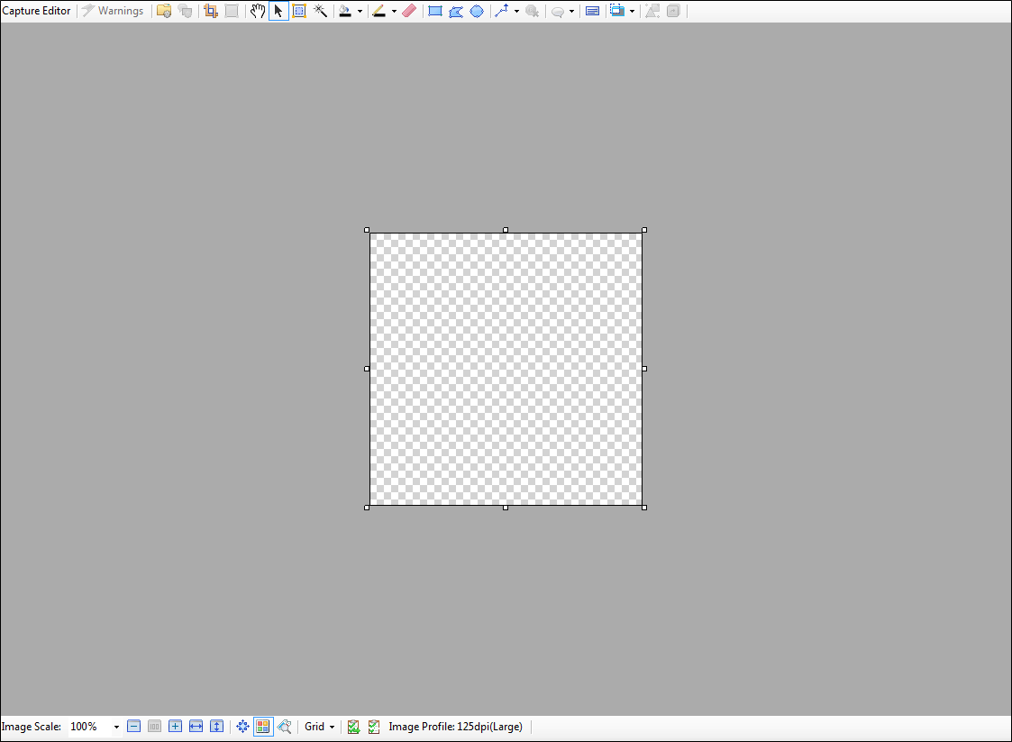
Task: Switch to the Capture Editor tab
Action: 36,10
